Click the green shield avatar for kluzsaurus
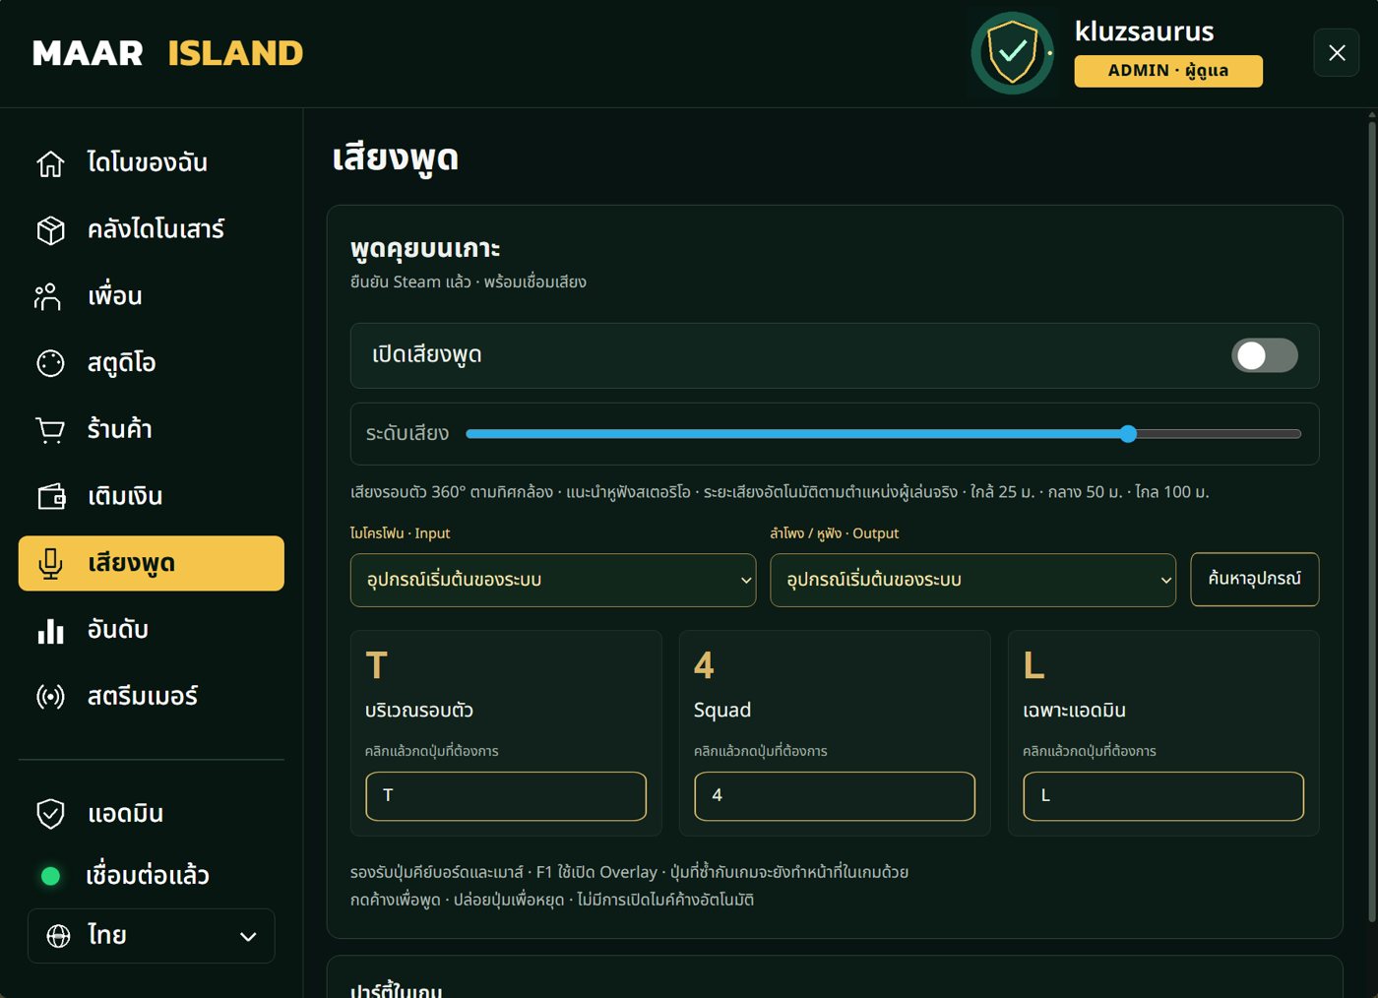This screenshot has width=1378, height=998. (x=1013, y=53)
